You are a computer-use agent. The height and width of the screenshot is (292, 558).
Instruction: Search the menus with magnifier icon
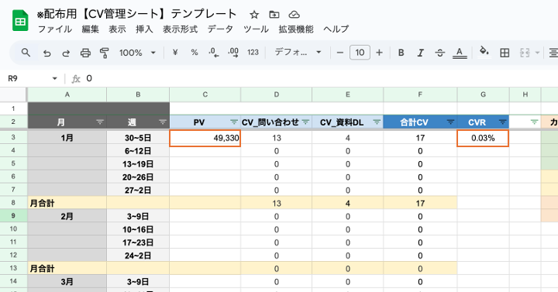tap(26, 53)
